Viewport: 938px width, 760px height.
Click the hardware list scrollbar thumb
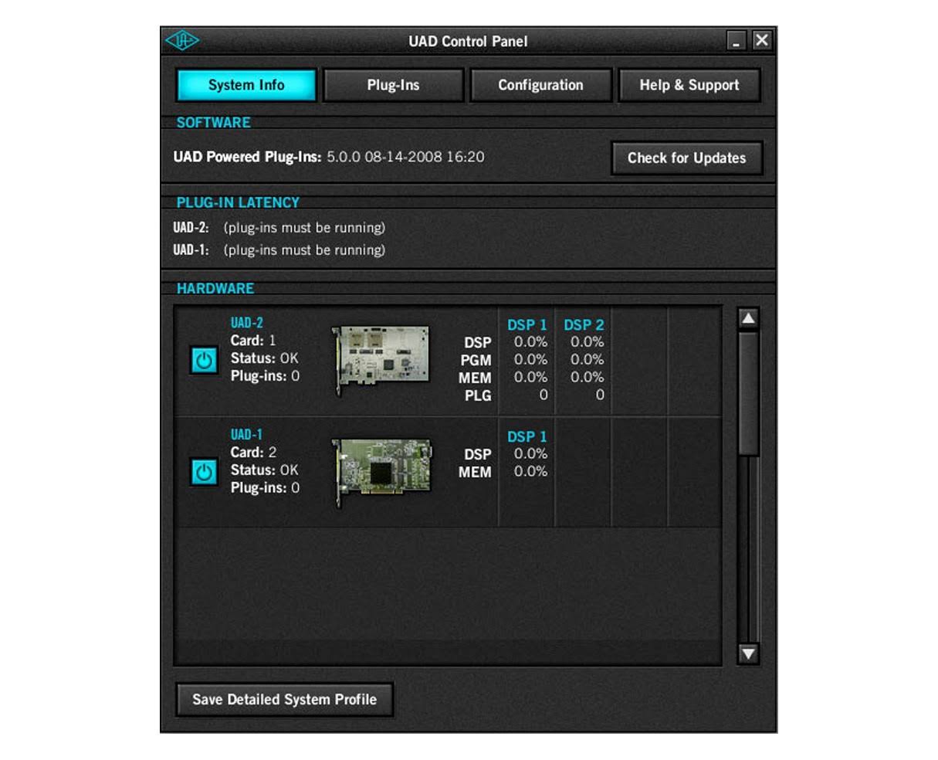pyautogui.click(x=748, y=393)
